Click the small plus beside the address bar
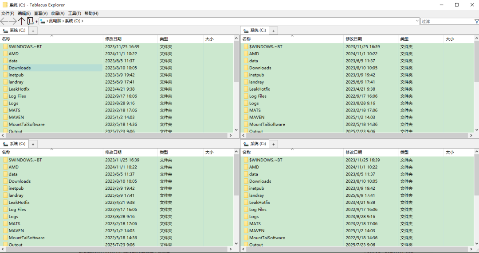The width and height of the screenshot is (479, 253). [36, 21]
